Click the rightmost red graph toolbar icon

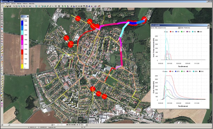[x=99, y=6]
